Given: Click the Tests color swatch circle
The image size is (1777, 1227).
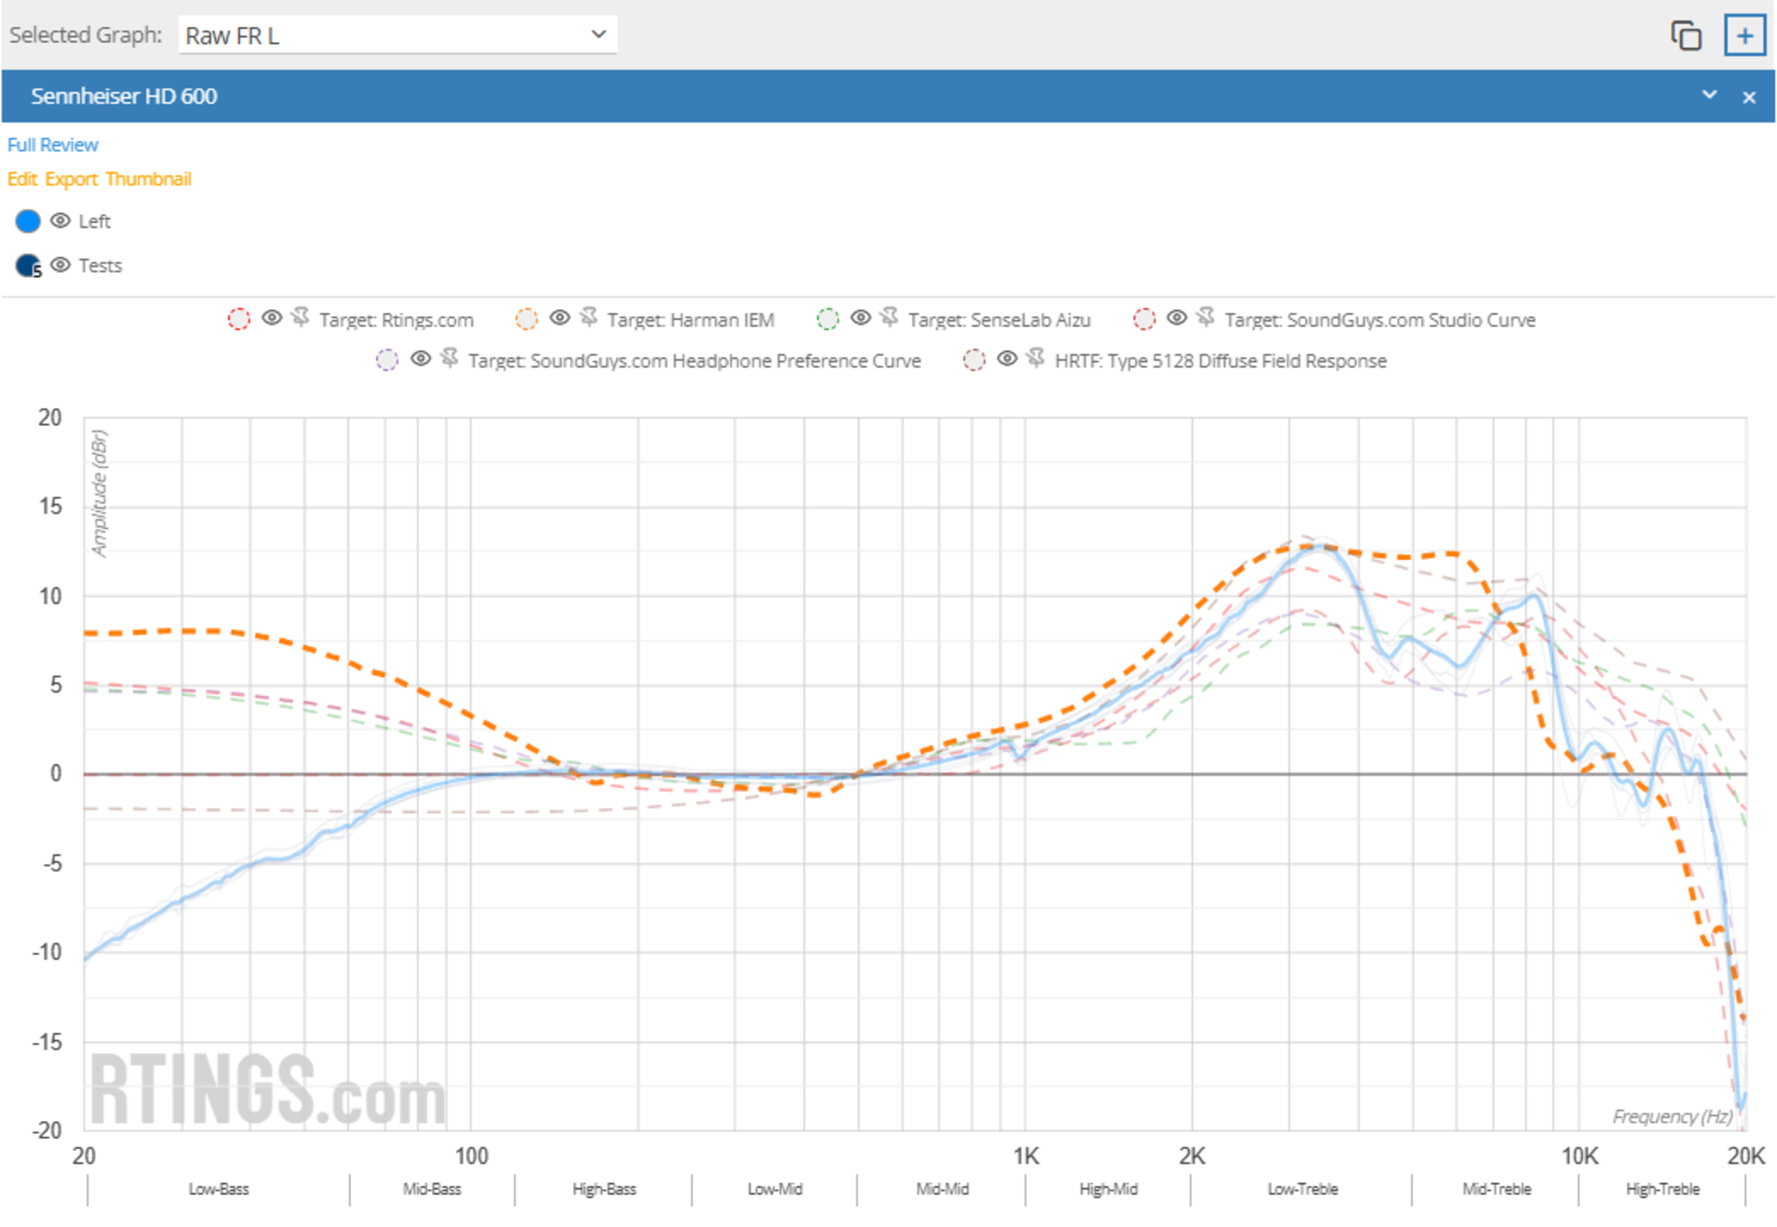Looking at the screenshot, I should tap(28, 265).
